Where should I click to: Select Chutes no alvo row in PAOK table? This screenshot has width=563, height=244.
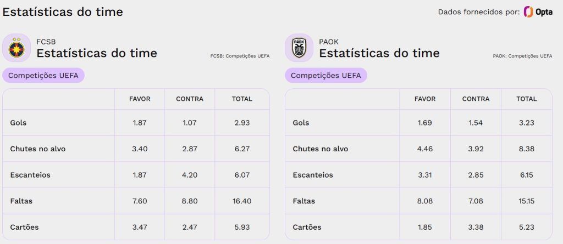tap(418, 149)
